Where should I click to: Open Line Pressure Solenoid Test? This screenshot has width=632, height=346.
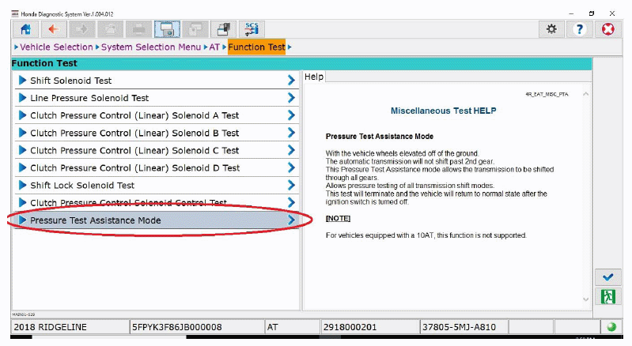pyautogui.click(x=157, y=98)
